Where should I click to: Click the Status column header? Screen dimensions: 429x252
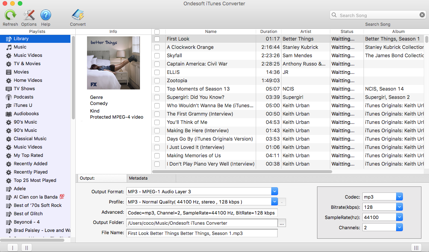coord(347,31)
